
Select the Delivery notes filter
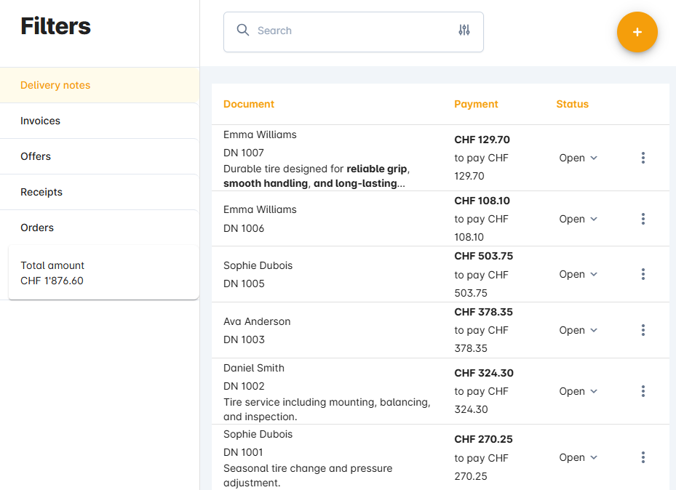coord(100,85)
